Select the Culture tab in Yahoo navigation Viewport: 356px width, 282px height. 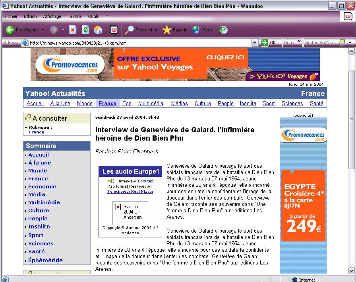click(x=203, y=104)
